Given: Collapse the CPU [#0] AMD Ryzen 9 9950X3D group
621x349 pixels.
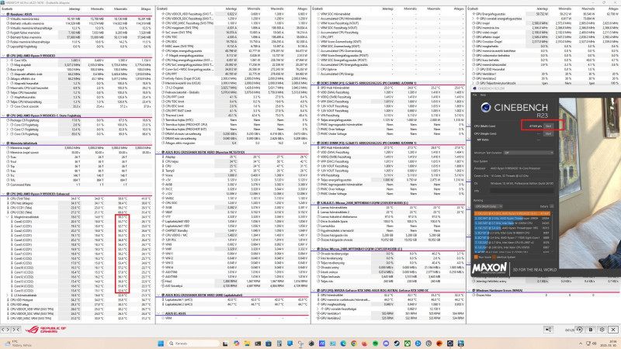Looking at the screenshot, I should (x=3, y=56).
